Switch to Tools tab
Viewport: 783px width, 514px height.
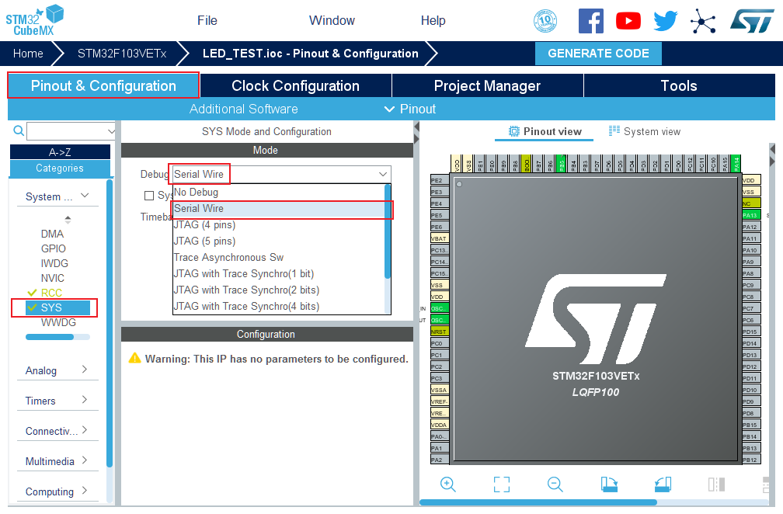679,86
